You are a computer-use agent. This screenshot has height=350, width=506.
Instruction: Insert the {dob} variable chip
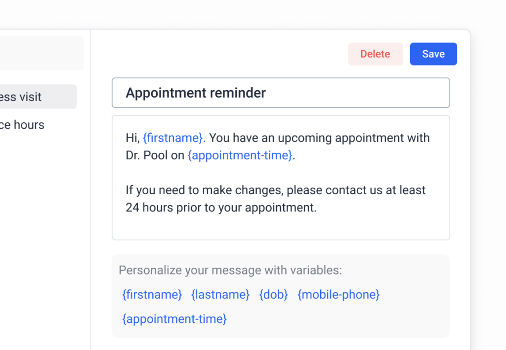coord(273,294)
